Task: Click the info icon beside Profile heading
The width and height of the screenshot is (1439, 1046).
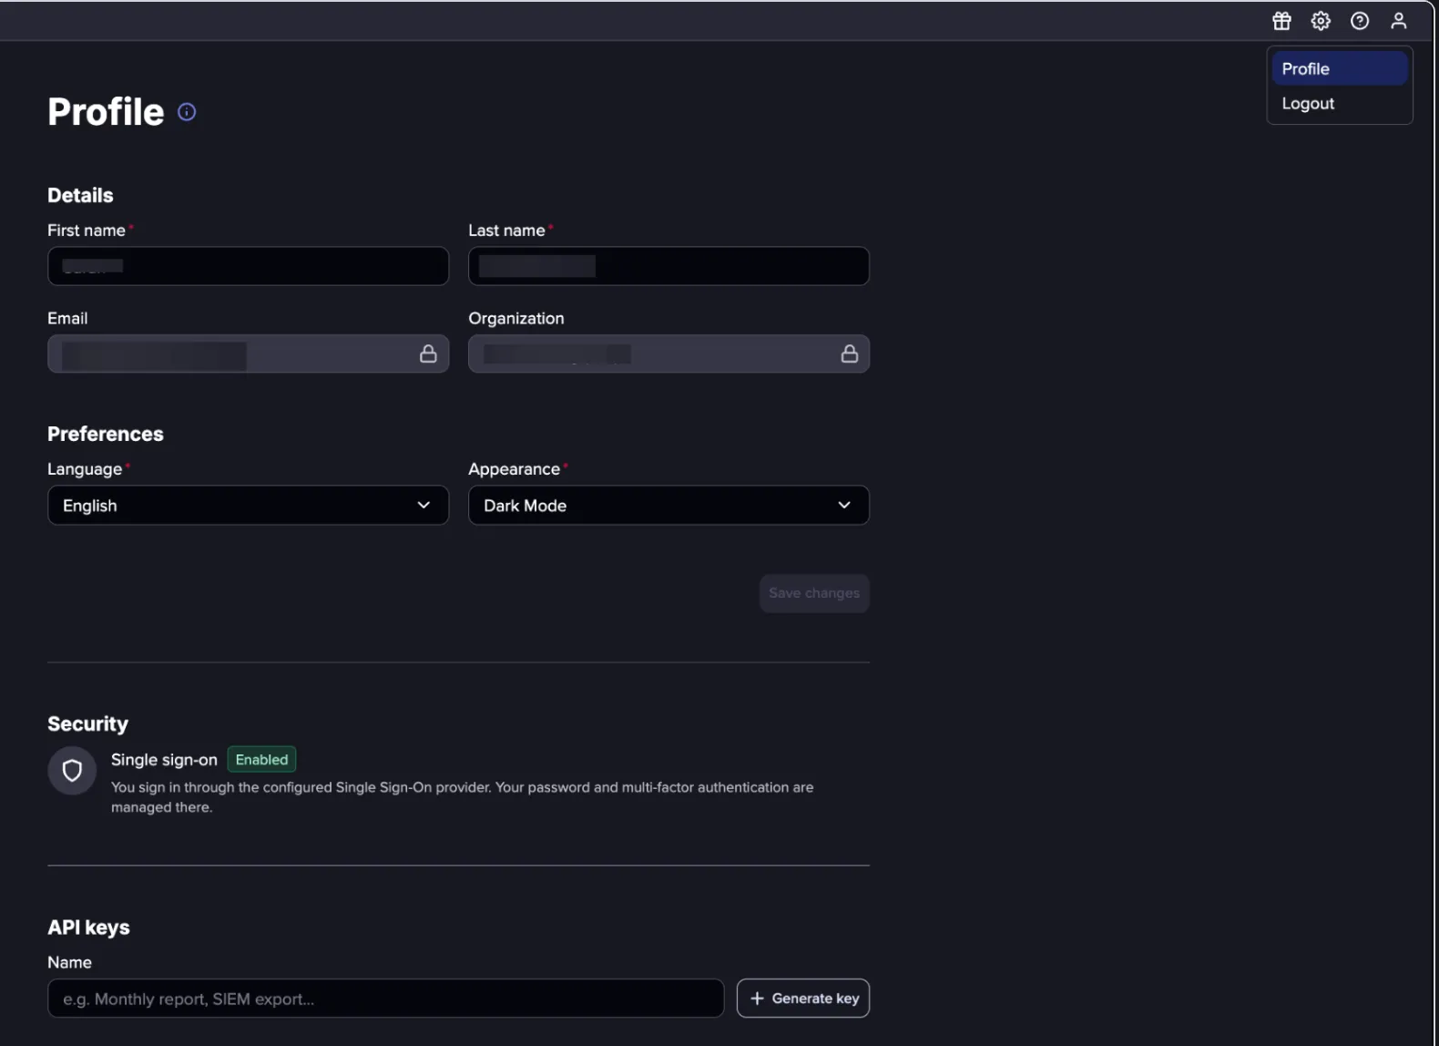Action: point(187,112)
